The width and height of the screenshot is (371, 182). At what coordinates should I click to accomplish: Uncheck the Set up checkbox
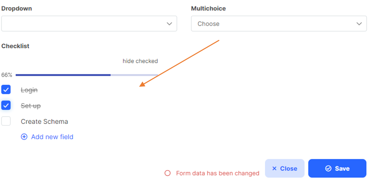6,105
